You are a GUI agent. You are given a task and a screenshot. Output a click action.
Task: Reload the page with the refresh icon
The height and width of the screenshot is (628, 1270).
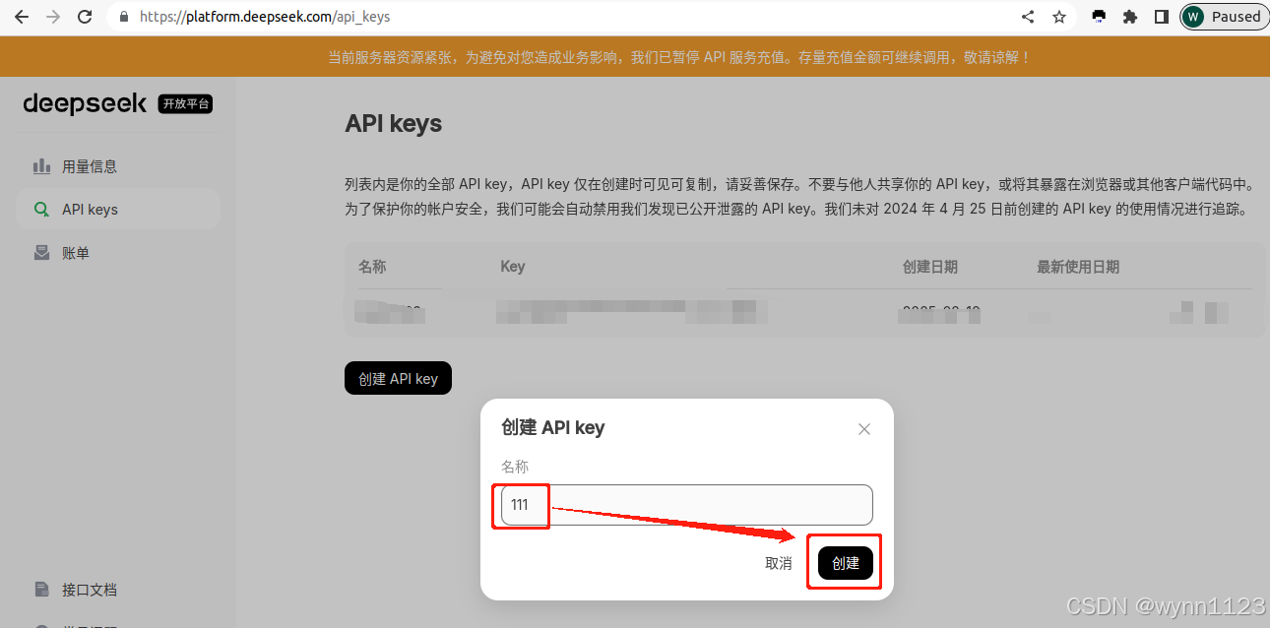[85, 17]
